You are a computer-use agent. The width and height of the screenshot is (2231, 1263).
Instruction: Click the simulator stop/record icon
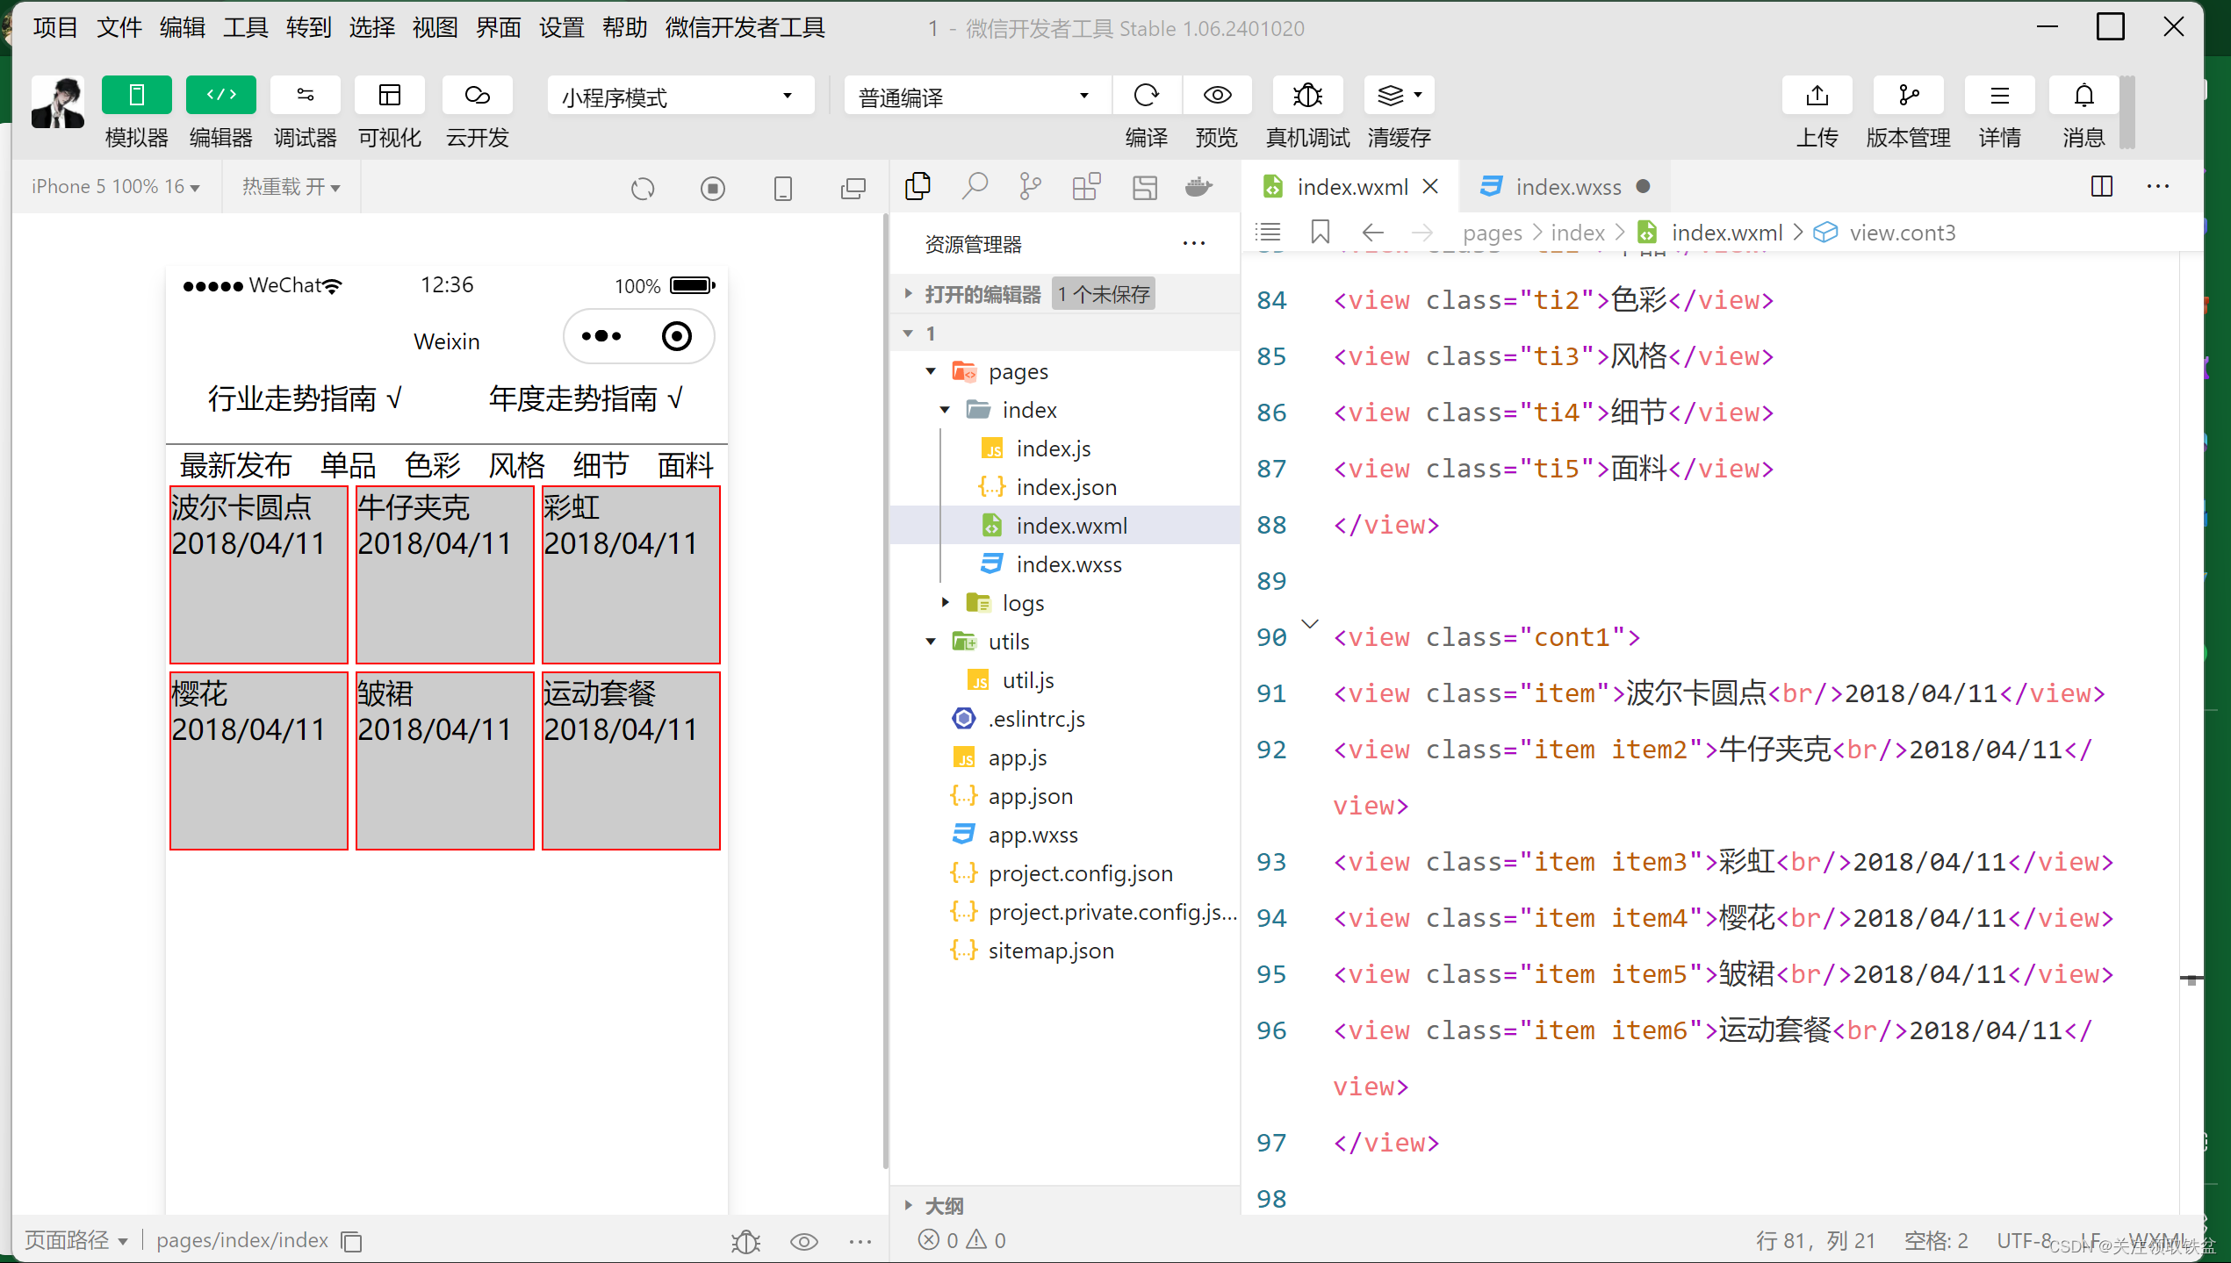click(x=713, y=188)
